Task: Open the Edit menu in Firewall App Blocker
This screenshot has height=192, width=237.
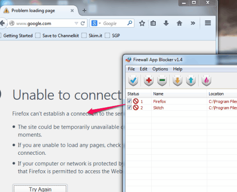Action: coord(143,69)
